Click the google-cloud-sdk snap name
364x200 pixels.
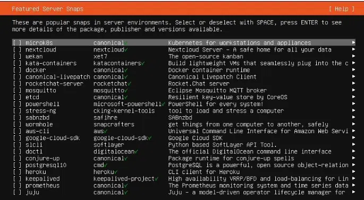(x=53, y=138)
